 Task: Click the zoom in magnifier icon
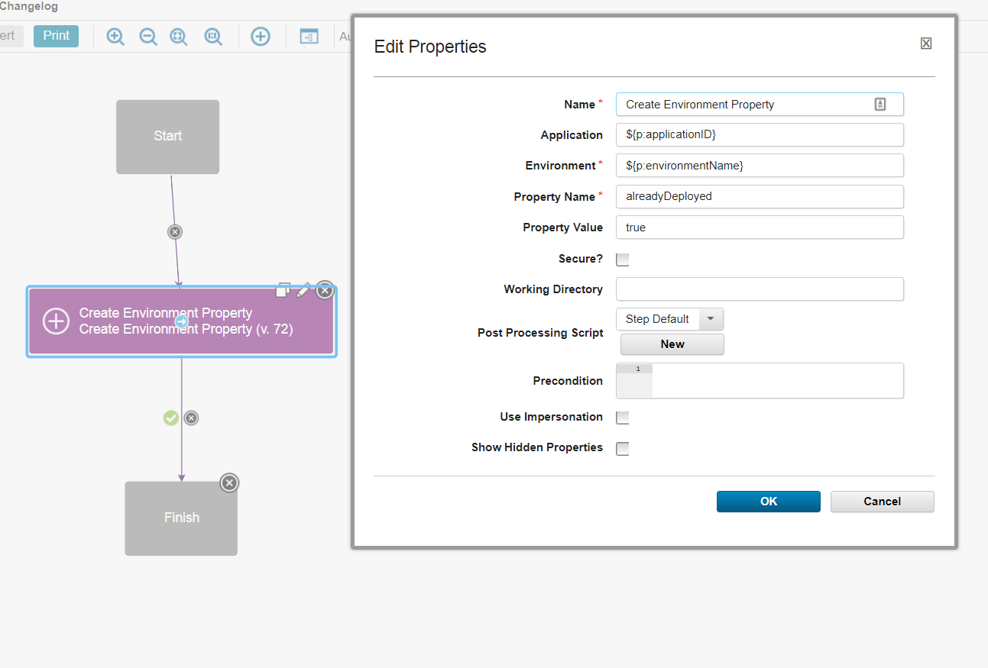point(115,37)
